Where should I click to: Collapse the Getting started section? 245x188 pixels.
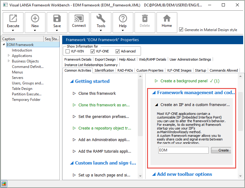pyautogui.click(x=72, y=81)
